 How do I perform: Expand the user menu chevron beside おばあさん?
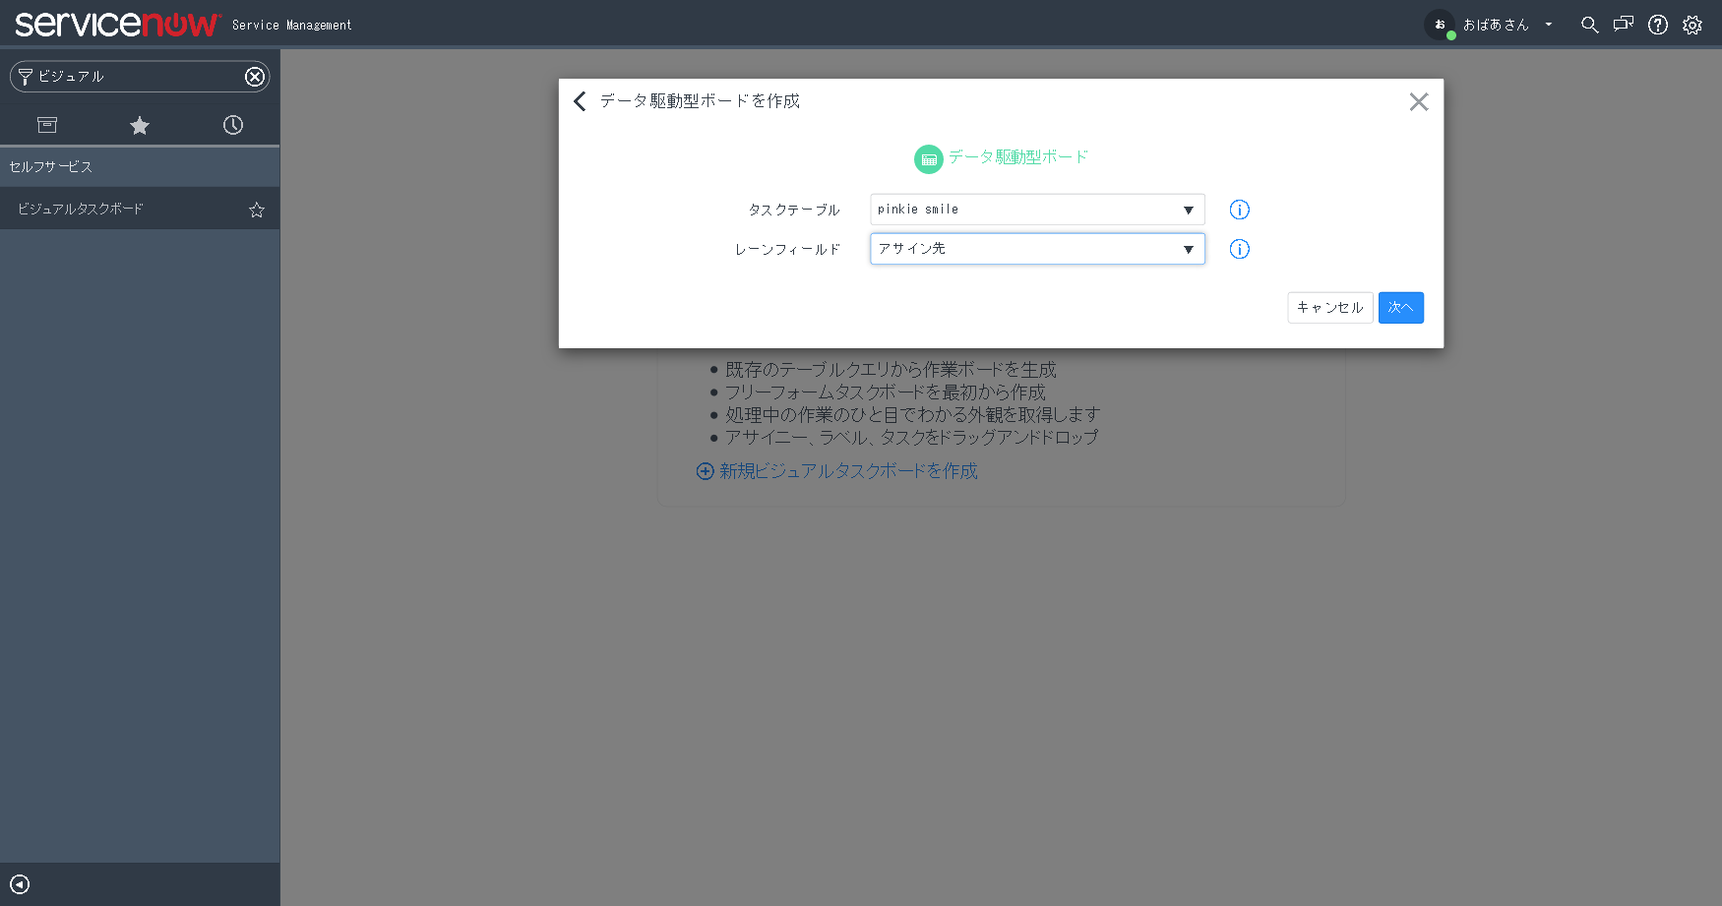(x=1549, y=25)
